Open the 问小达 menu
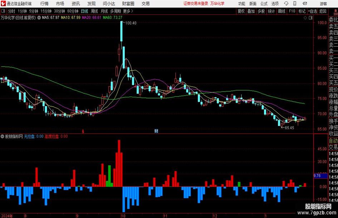This screenshot has height=218, width=338. [109, 4]
